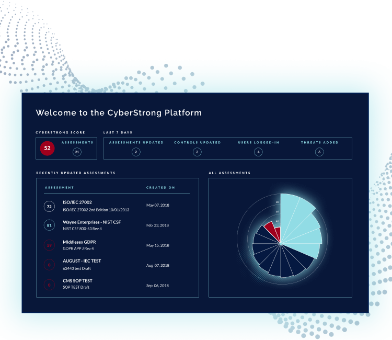Click the THREATS ADDED label
The width and height of the screenshot is (392, 340).
(x=319, y=142)
